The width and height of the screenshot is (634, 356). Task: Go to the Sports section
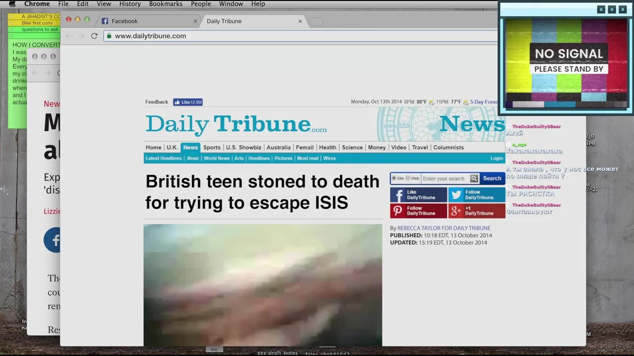pos(211,147)
